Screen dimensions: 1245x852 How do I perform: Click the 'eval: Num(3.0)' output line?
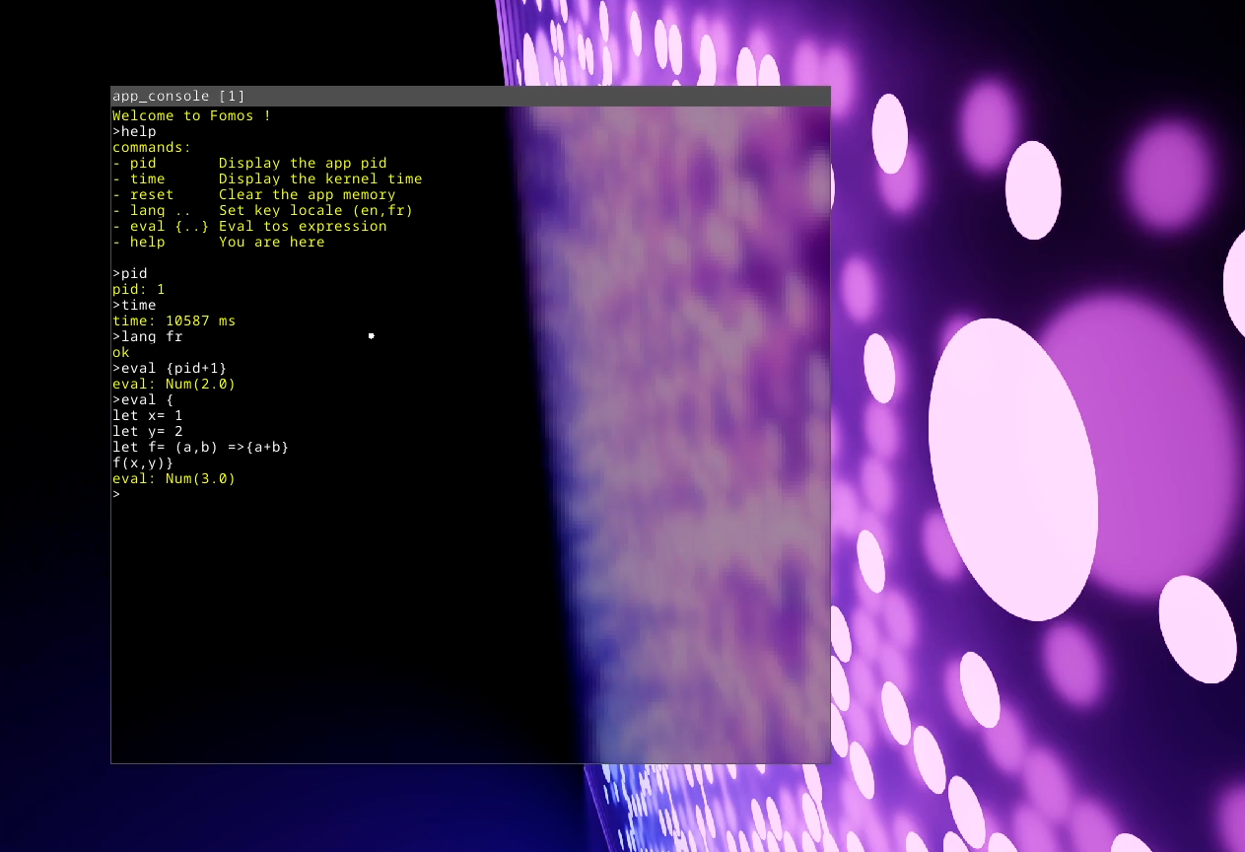[174, 479]
